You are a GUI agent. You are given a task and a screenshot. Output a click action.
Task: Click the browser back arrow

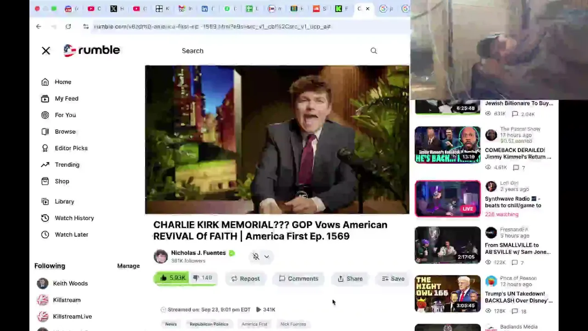(x=39, y=27)
